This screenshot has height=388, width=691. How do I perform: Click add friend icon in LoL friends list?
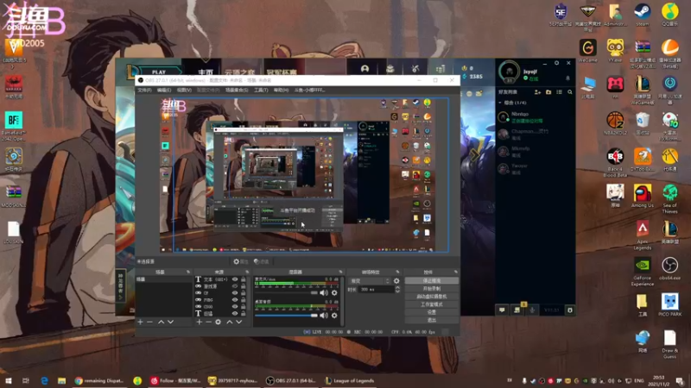(x=537, y=92)
